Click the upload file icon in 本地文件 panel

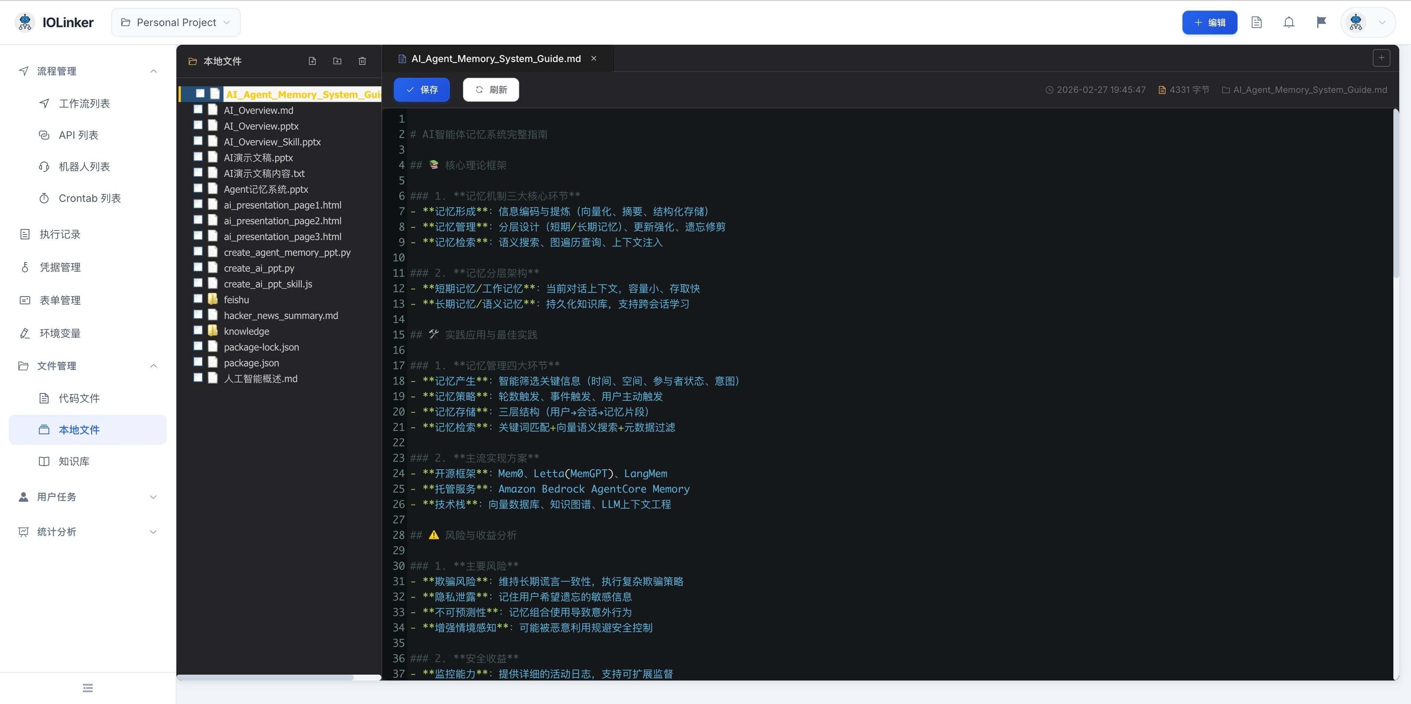312,61
